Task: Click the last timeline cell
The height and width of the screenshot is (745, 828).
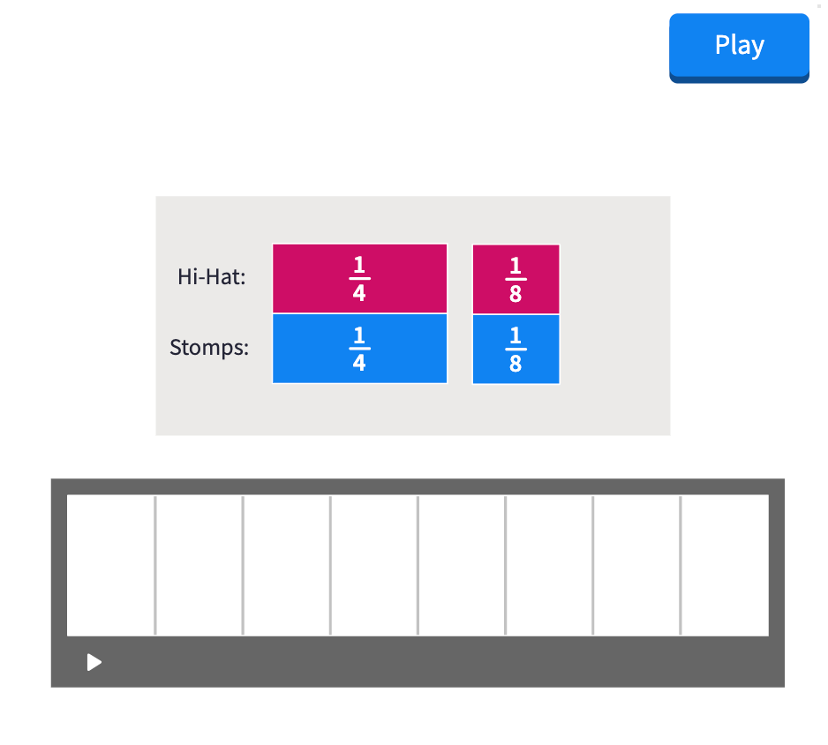Action: [725, 565]
